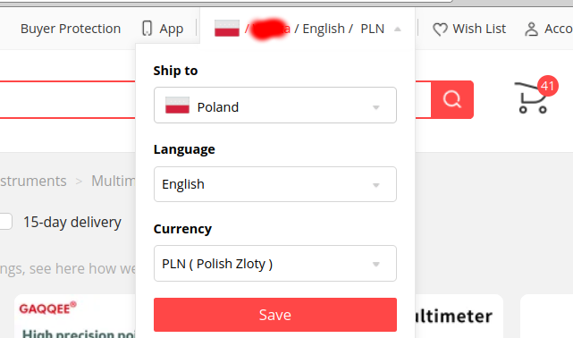Open the GAQQEE product thumbnail
Viewport: 573px width, 338px height.
pos(75,317)
